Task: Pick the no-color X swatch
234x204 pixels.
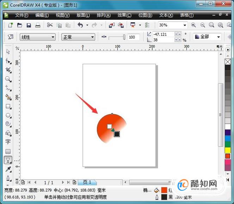Action: pyautogui.click(x=228, y=62)
